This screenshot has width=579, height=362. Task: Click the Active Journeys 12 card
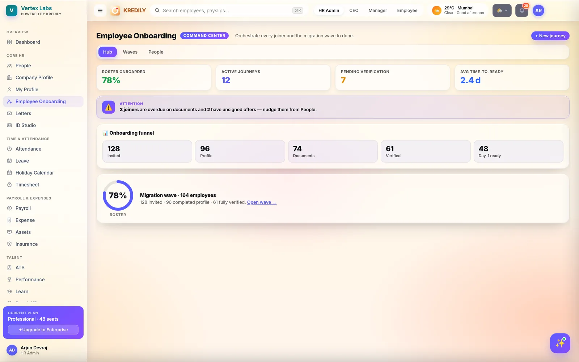(273, 77)
